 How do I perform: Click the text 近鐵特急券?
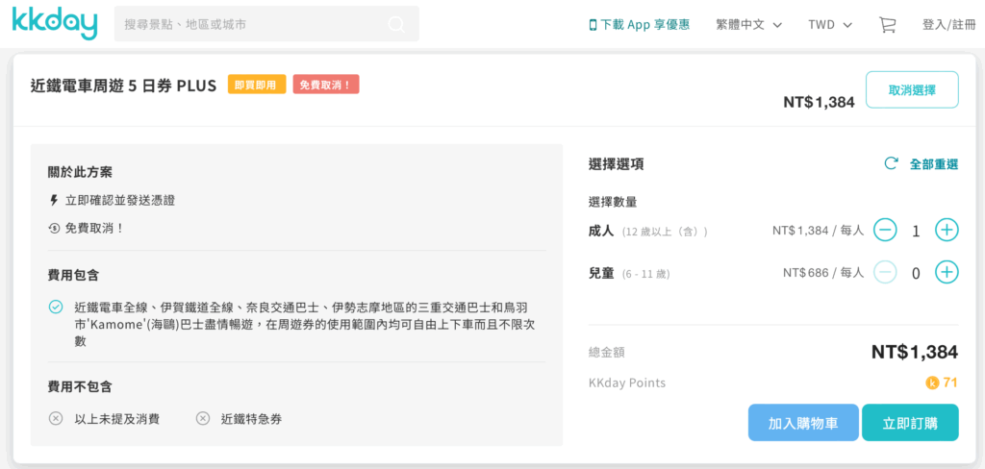[251, 419]
